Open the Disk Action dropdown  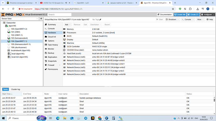(x=95, y=25)
